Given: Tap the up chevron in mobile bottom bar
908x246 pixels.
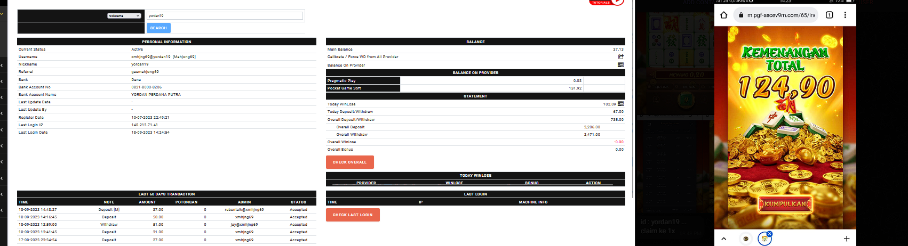Looking at the screenshot, I should click(724, 239).
